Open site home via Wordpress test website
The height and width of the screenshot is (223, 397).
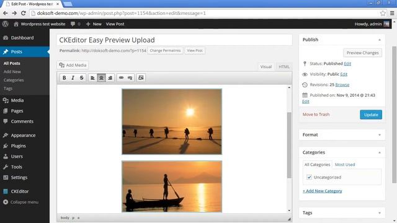pyautogui.click(x=40, y=24)
